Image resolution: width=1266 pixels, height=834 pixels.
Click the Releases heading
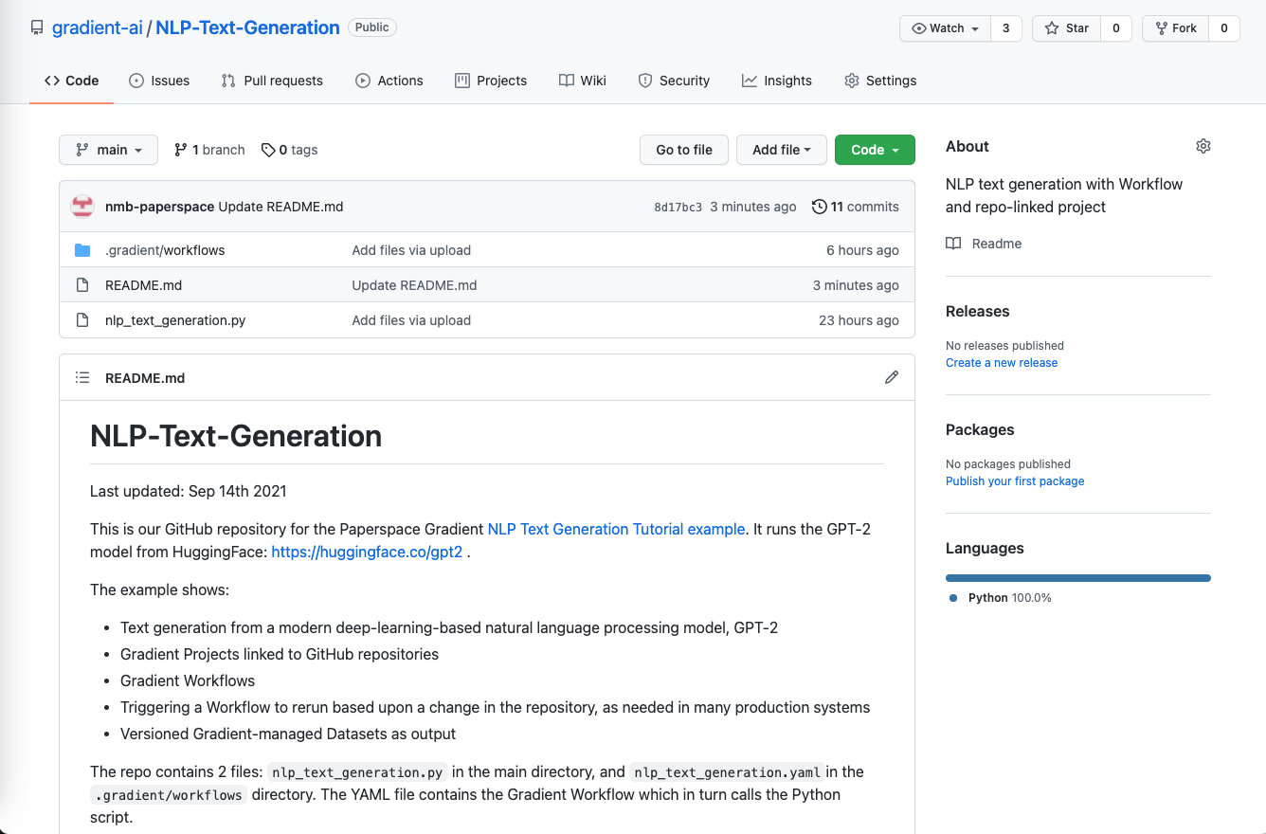click(977, 311)
